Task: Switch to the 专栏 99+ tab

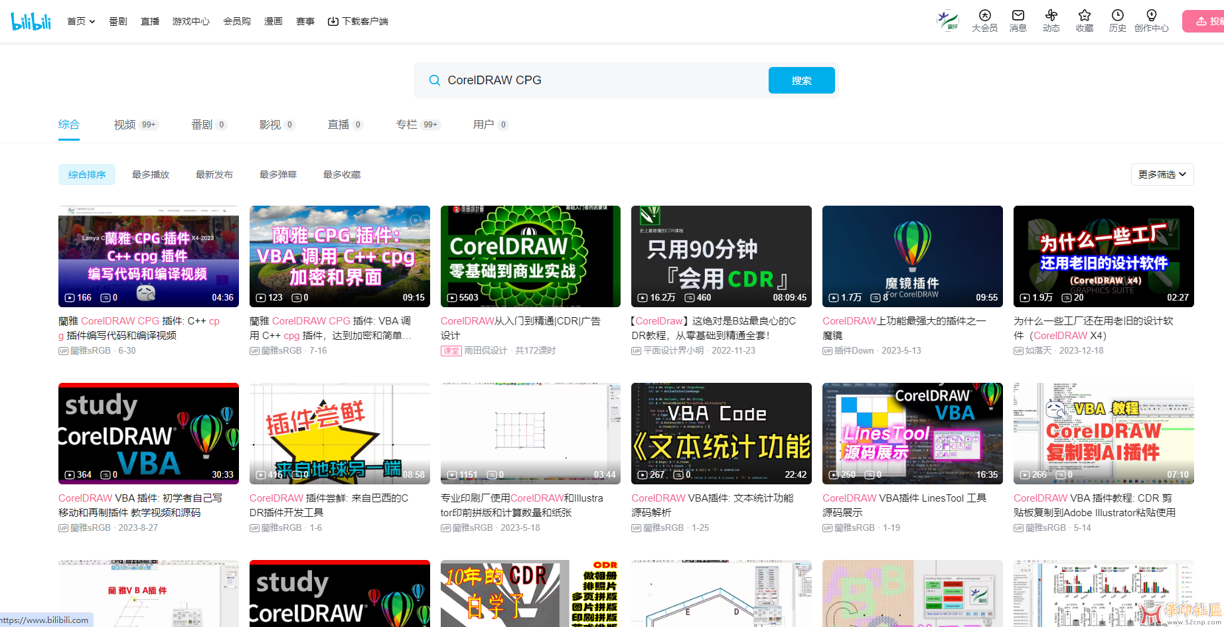Action: pos(418,125)
